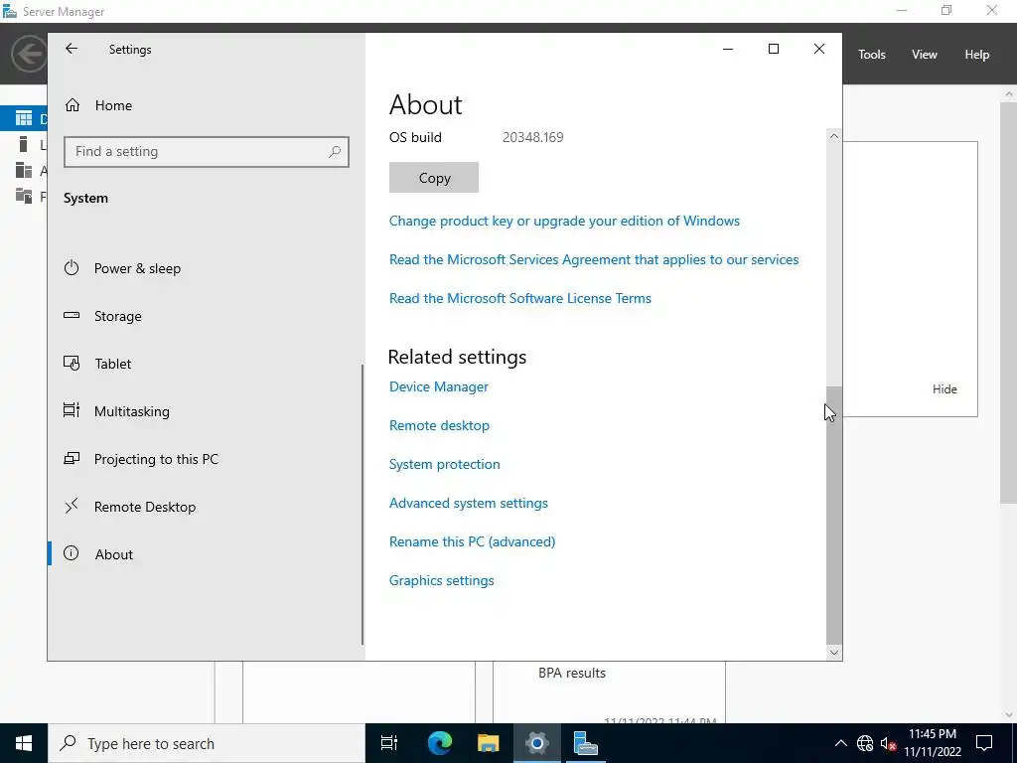
Task: Open System protection link
Action: coord(444,465)
